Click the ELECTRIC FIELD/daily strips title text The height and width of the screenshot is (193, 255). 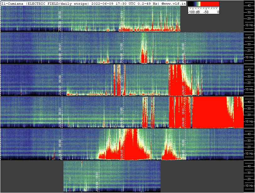[x=57, y=3]
